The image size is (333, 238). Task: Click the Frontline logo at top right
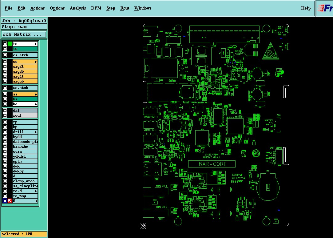pyautogui.click(x=325, y=8)
